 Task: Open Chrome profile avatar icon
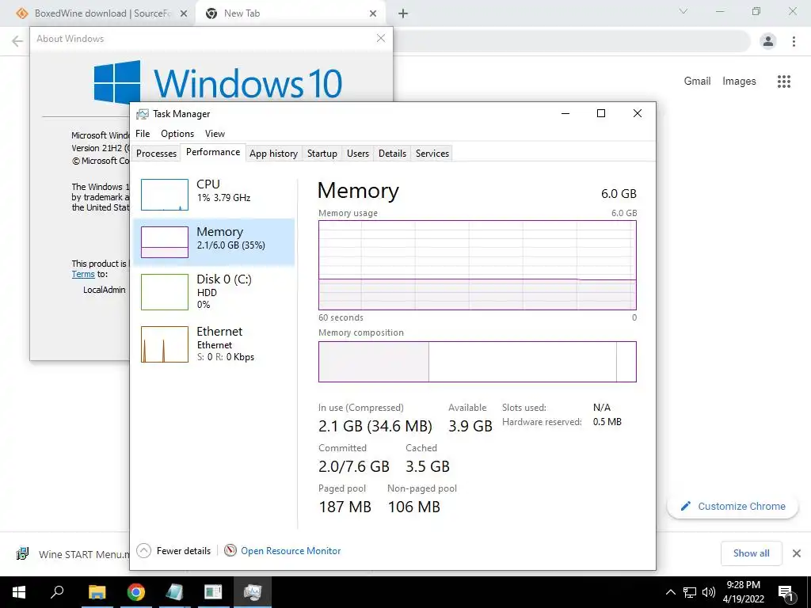click(768, 41)
